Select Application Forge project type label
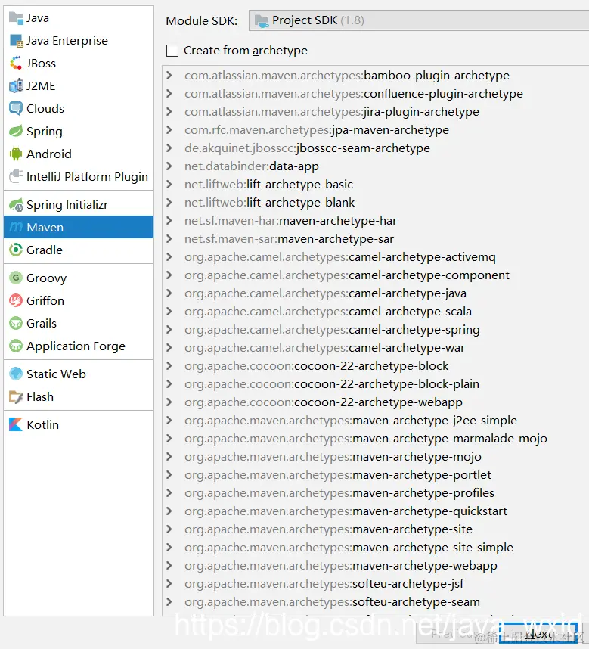Image resolution: width=589 pixels, height=649 pixels. point(76,346)
